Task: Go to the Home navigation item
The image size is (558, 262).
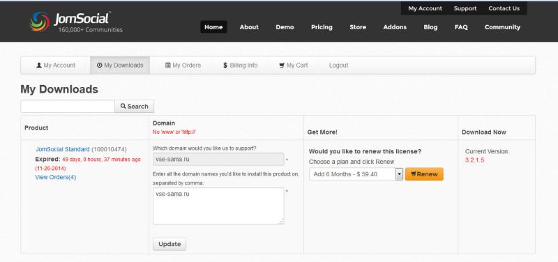Action: (213, 27)
